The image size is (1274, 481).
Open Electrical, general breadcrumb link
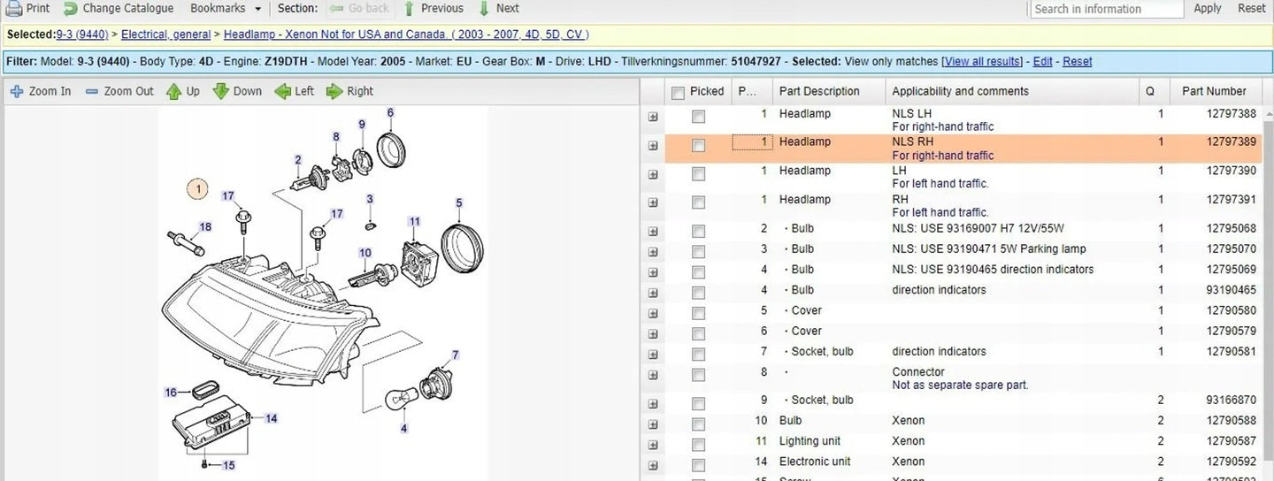[165, 34]
